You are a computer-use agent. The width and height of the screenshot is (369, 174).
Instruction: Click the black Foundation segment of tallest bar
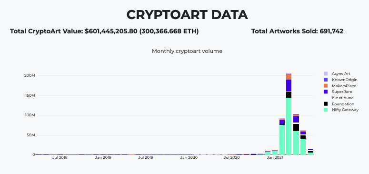pos(289,95)
